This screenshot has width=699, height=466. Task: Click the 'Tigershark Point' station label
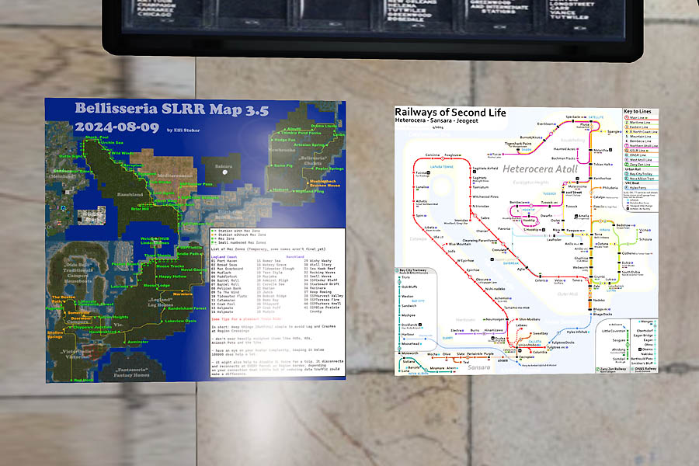click(517, 144)
